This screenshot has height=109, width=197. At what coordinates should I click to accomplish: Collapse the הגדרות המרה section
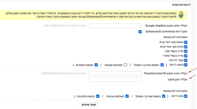[189, 5]
